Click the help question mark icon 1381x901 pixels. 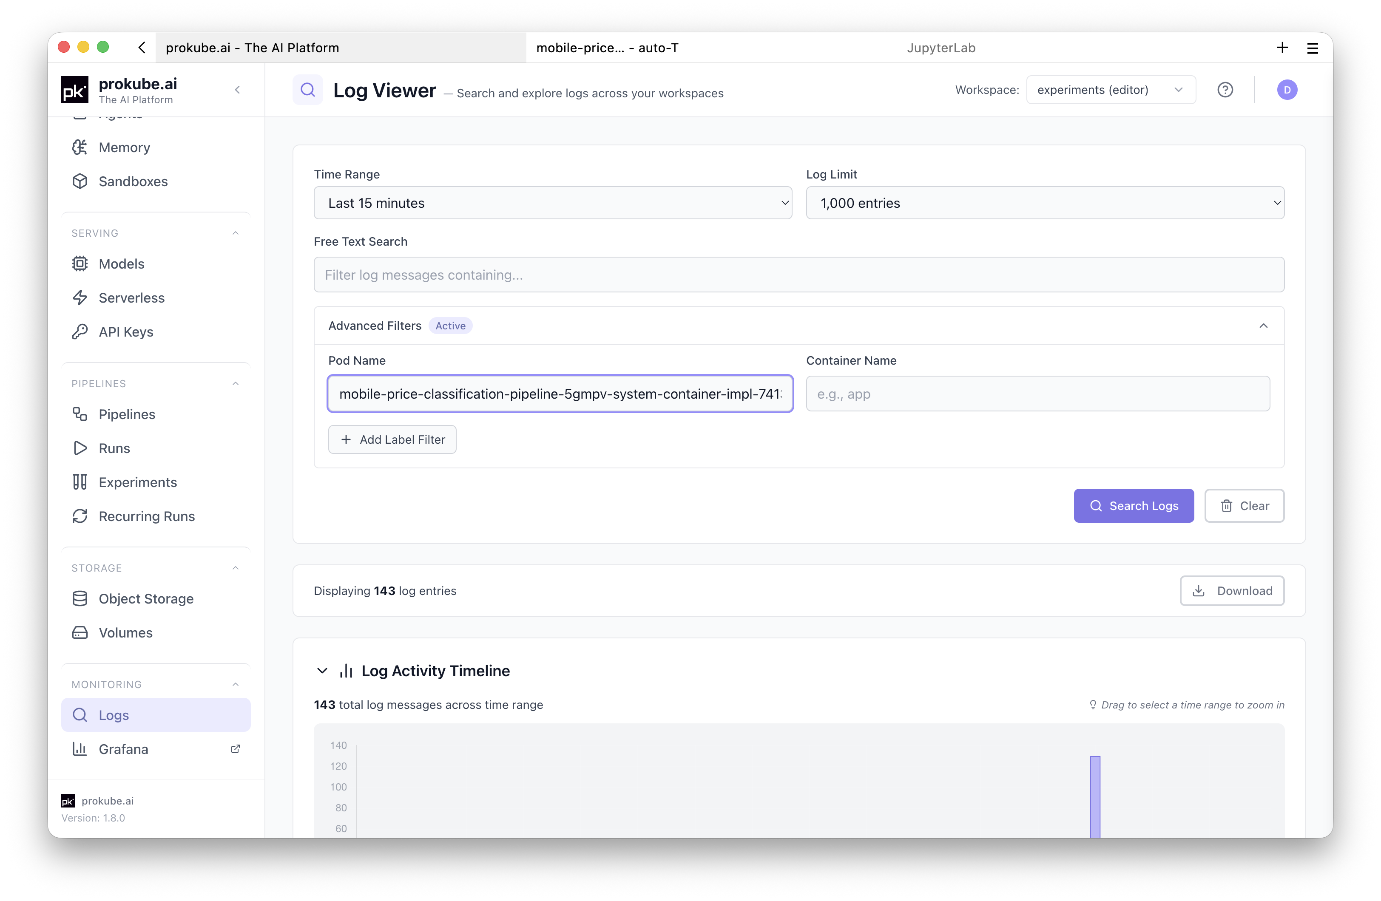click(x=1225, y=90)
